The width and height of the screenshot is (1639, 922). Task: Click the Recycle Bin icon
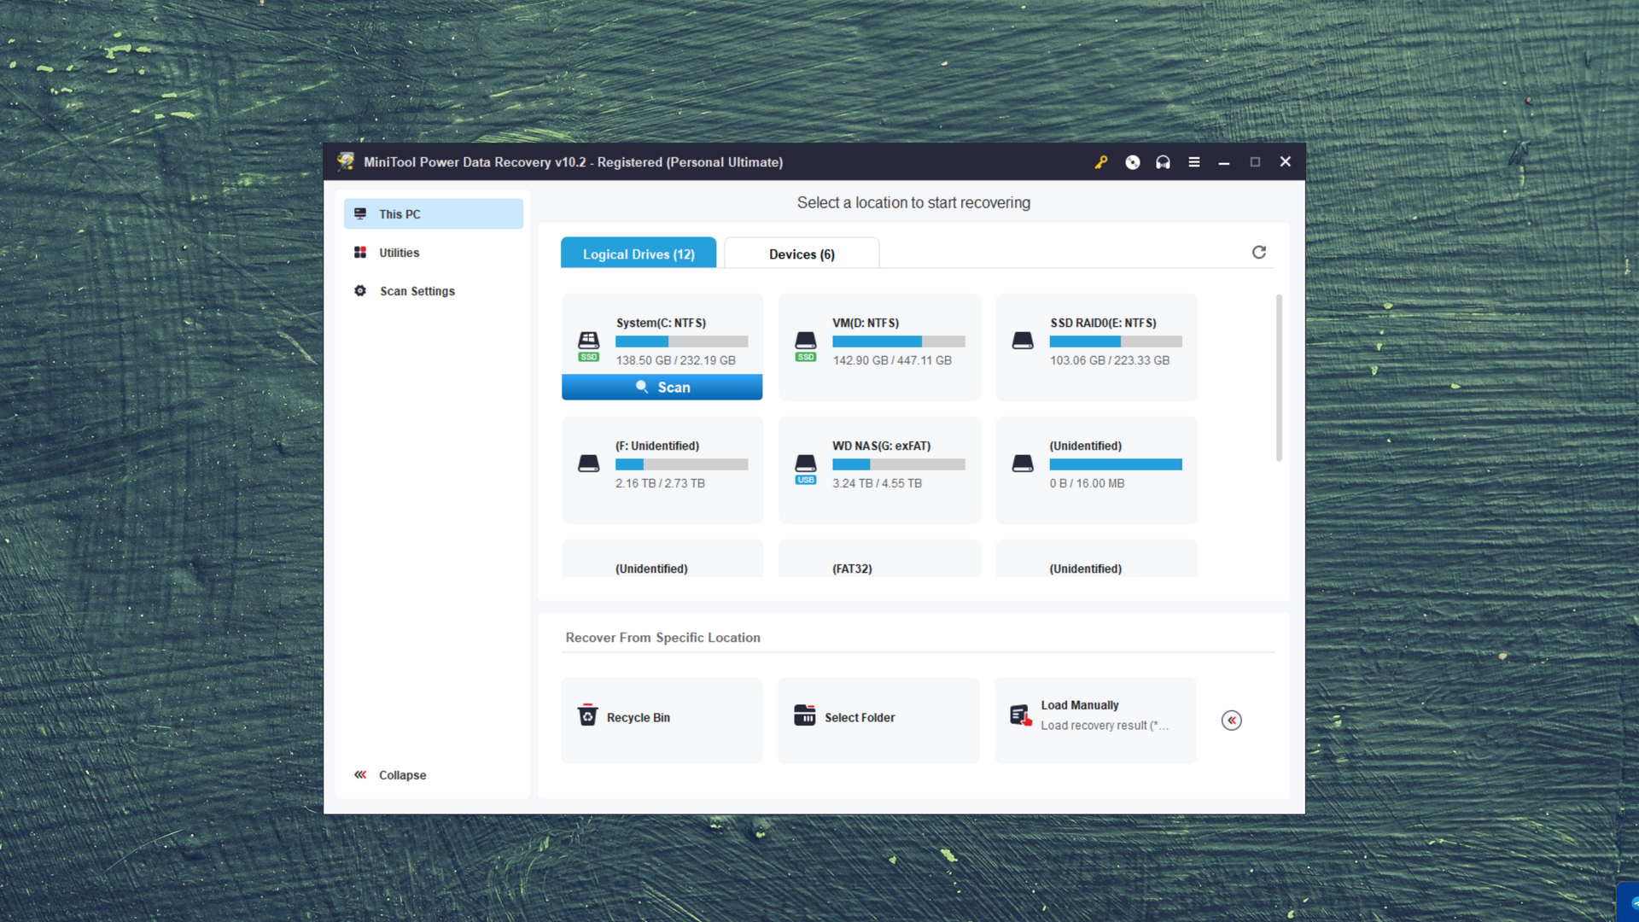point(587,715)
